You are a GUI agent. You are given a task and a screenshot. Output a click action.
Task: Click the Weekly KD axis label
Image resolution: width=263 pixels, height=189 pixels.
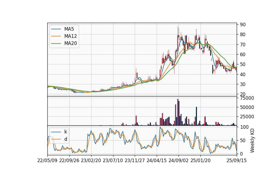click(252, 141)
